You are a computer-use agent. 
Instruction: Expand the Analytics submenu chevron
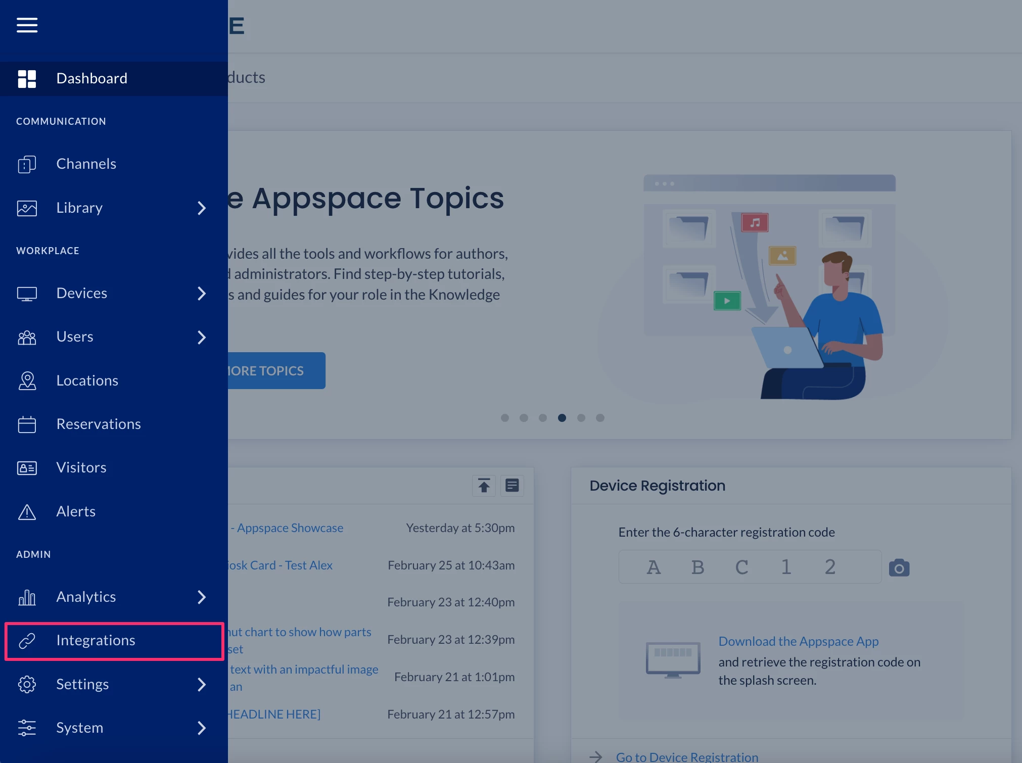coord(202,597)
